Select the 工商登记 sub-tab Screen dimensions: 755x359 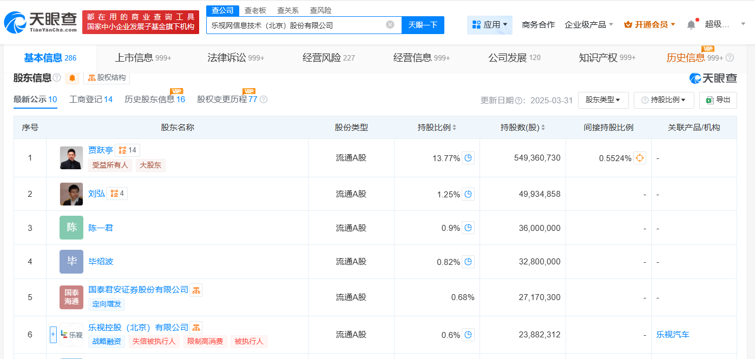pyautogui.click(x=91, y=99)
